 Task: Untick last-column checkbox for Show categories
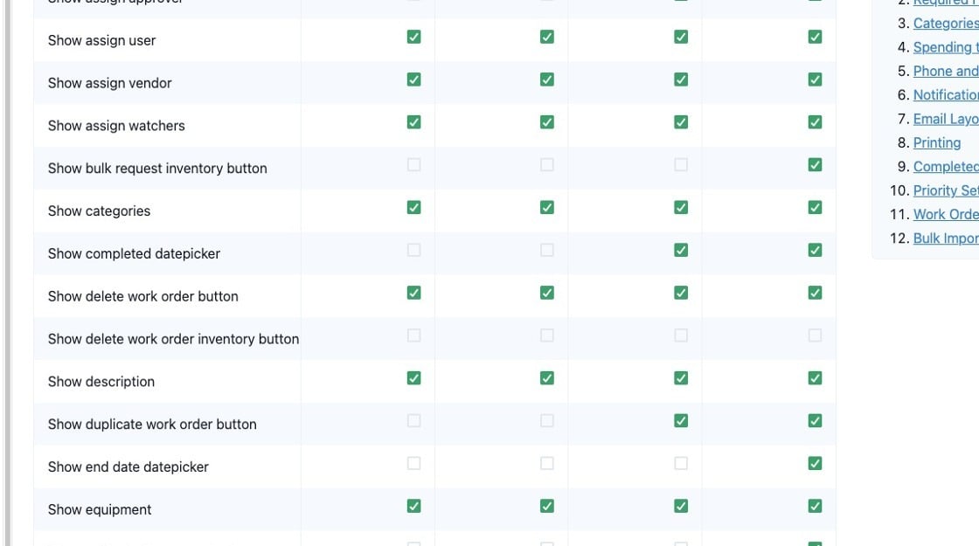pos(815,207)
